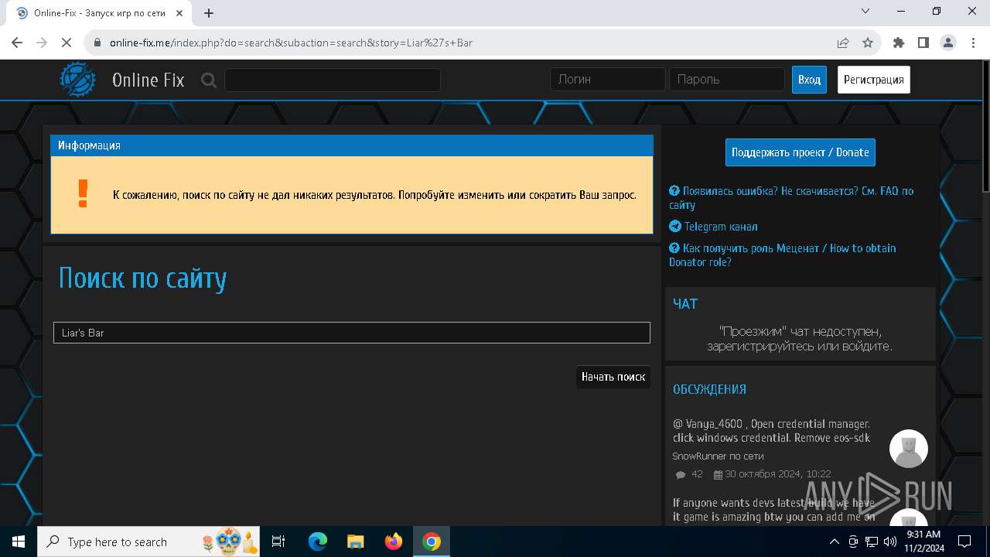Expand the tab search chevron
Viewport: 990px width, 557px height.
click(865, 11)
